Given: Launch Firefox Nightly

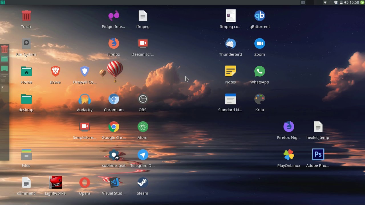Looking at the screenshot, I should [289, 126].
